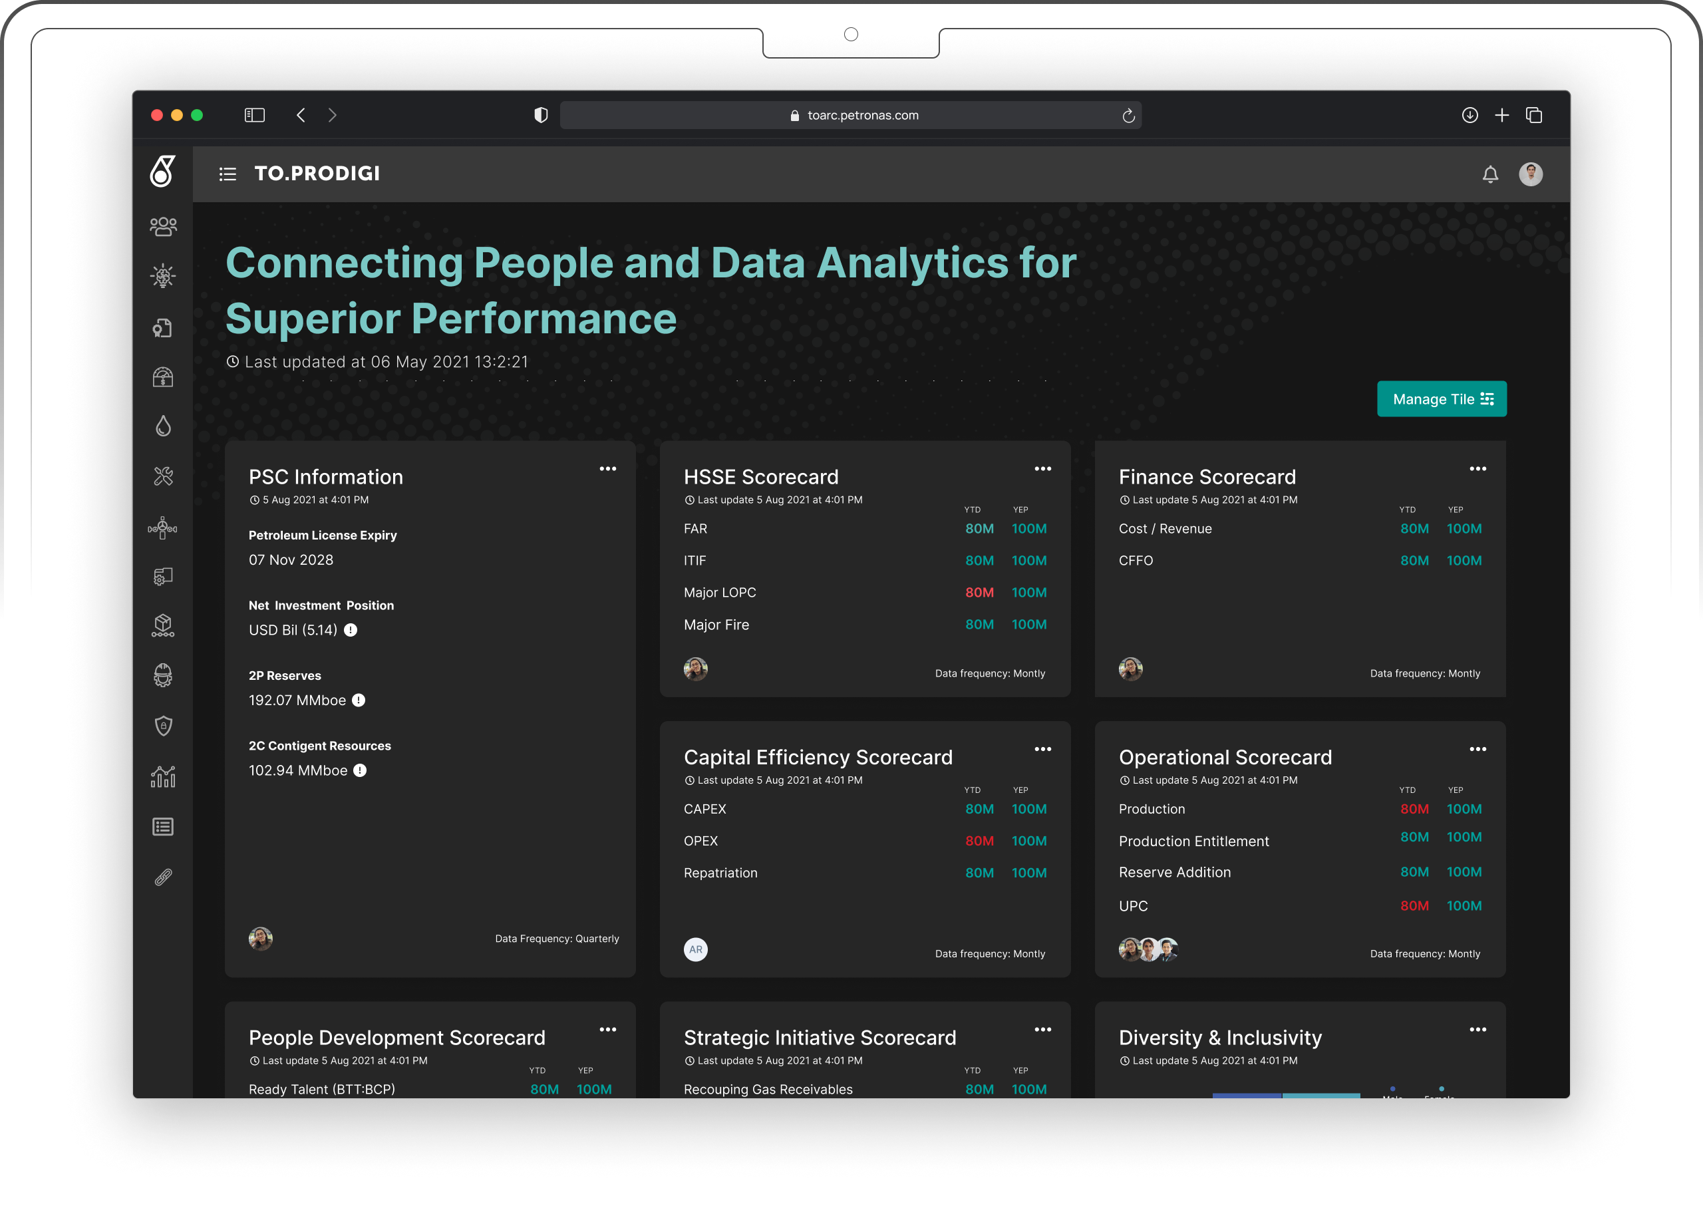1703x1230 pixels.
Task: Open user profile avatar in header
Action: pyautogui.click(x=1530, y=174)
